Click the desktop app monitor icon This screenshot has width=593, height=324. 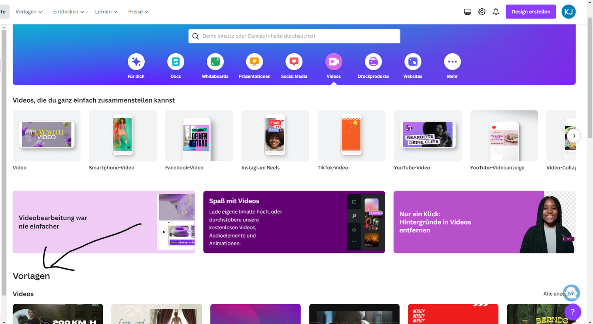point(468,12)
